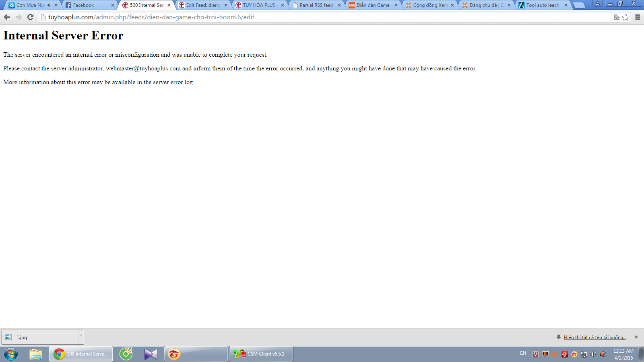Reload the page with the refresh icon
This screenshot has height=362, width=644.
pyautogui.click(x=30, y=17)
